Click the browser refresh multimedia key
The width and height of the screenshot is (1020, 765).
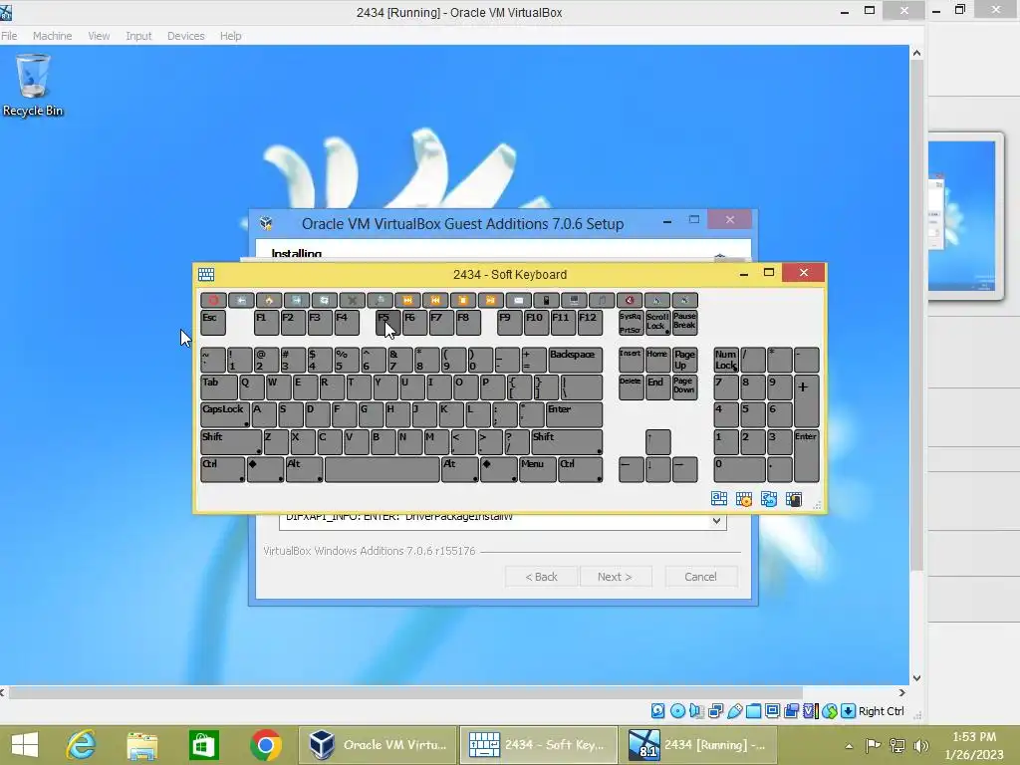point(324,300)
